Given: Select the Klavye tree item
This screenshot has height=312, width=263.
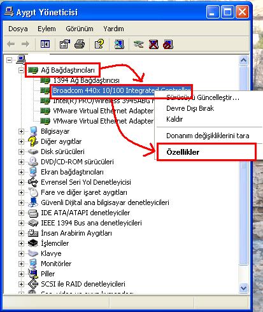Looking at the screenshot, I should click(51, 253).
